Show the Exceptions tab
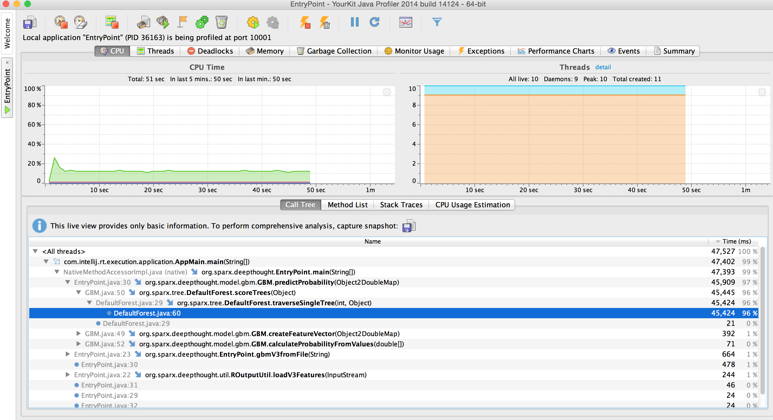 [481, 51]
